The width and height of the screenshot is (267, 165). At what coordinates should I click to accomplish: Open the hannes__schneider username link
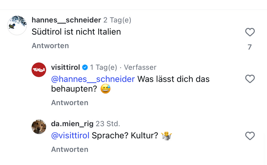[66, 20]
